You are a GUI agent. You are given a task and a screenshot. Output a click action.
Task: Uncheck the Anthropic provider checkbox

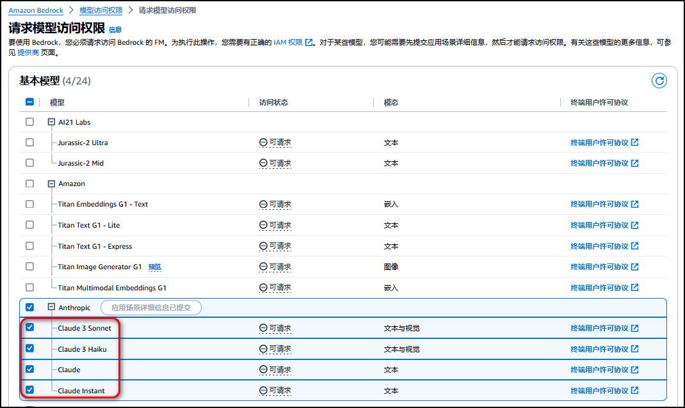coord(29,307)
